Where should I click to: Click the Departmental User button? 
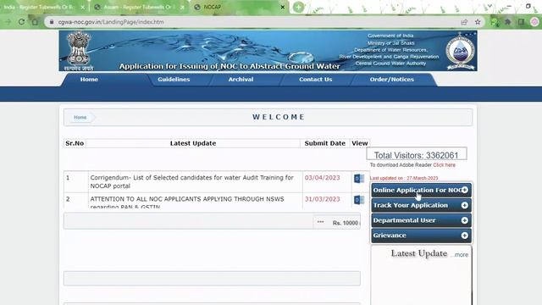coord(421,220)
